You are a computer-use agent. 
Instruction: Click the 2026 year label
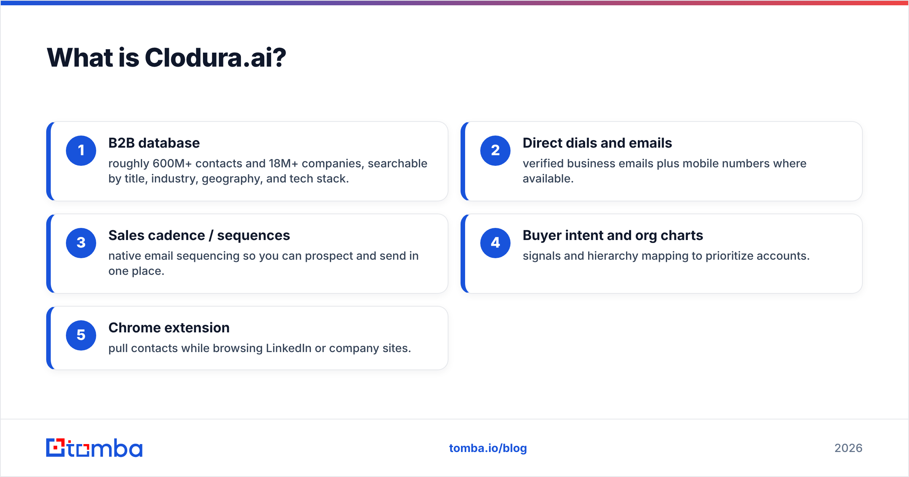(848, 448)
